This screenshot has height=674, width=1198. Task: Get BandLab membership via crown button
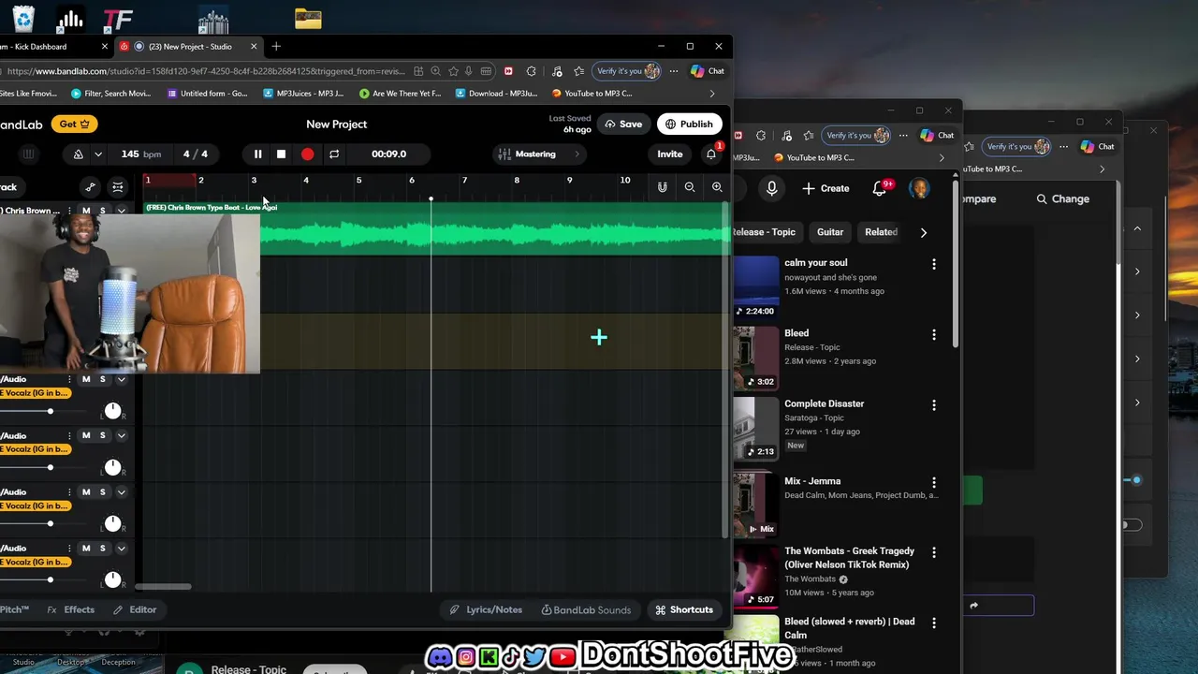pos(74,125)
